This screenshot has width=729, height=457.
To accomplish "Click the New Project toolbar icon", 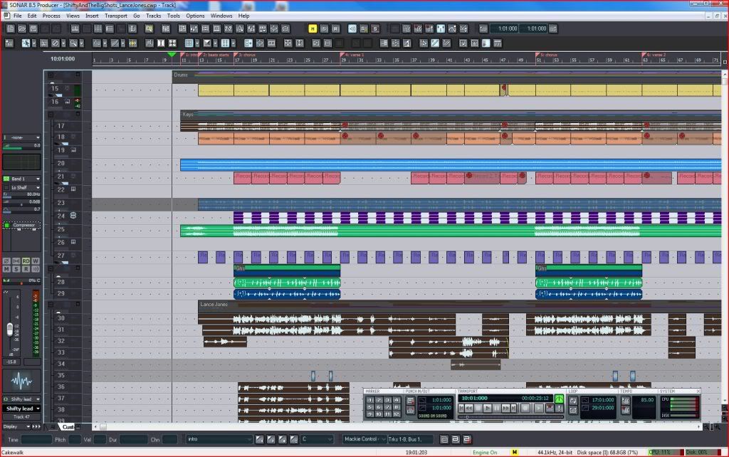I will [10, 28].
